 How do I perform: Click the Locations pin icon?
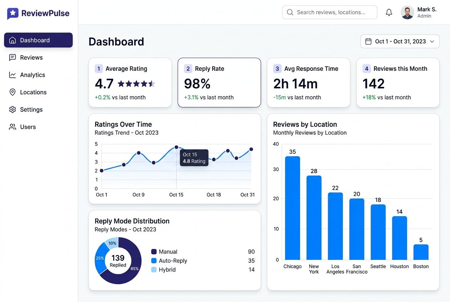pyautogui.click(x=12, y=92)
